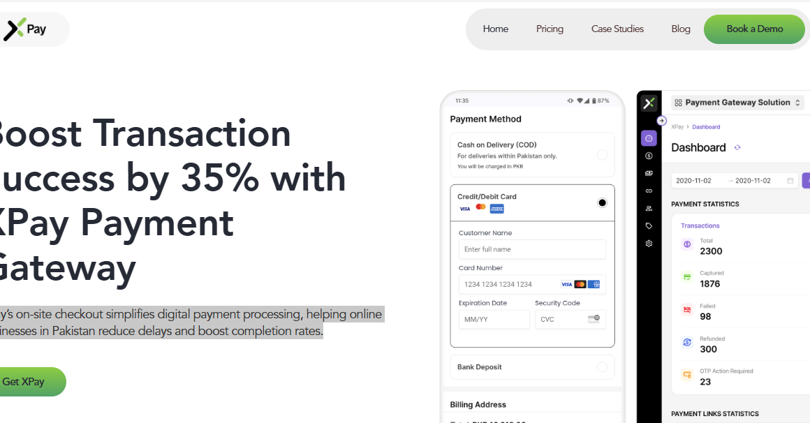Screen dimensions: 810x423
Task: Click the Book a Demo button
Action: pyautogui.click(x=754, y=29)
